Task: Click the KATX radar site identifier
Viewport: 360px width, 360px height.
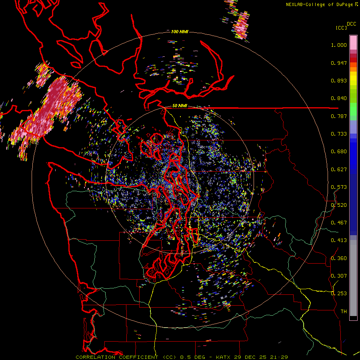Action: 224,357
